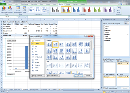The image size is (130, 93).
Task: Click the Manage Templates button
Action: (x=38, y=76)
